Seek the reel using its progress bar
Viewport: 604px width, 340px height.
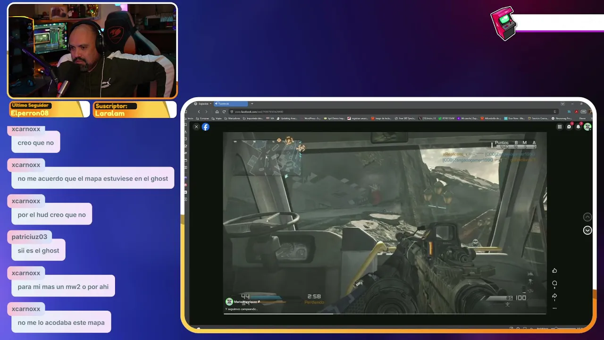385,314
